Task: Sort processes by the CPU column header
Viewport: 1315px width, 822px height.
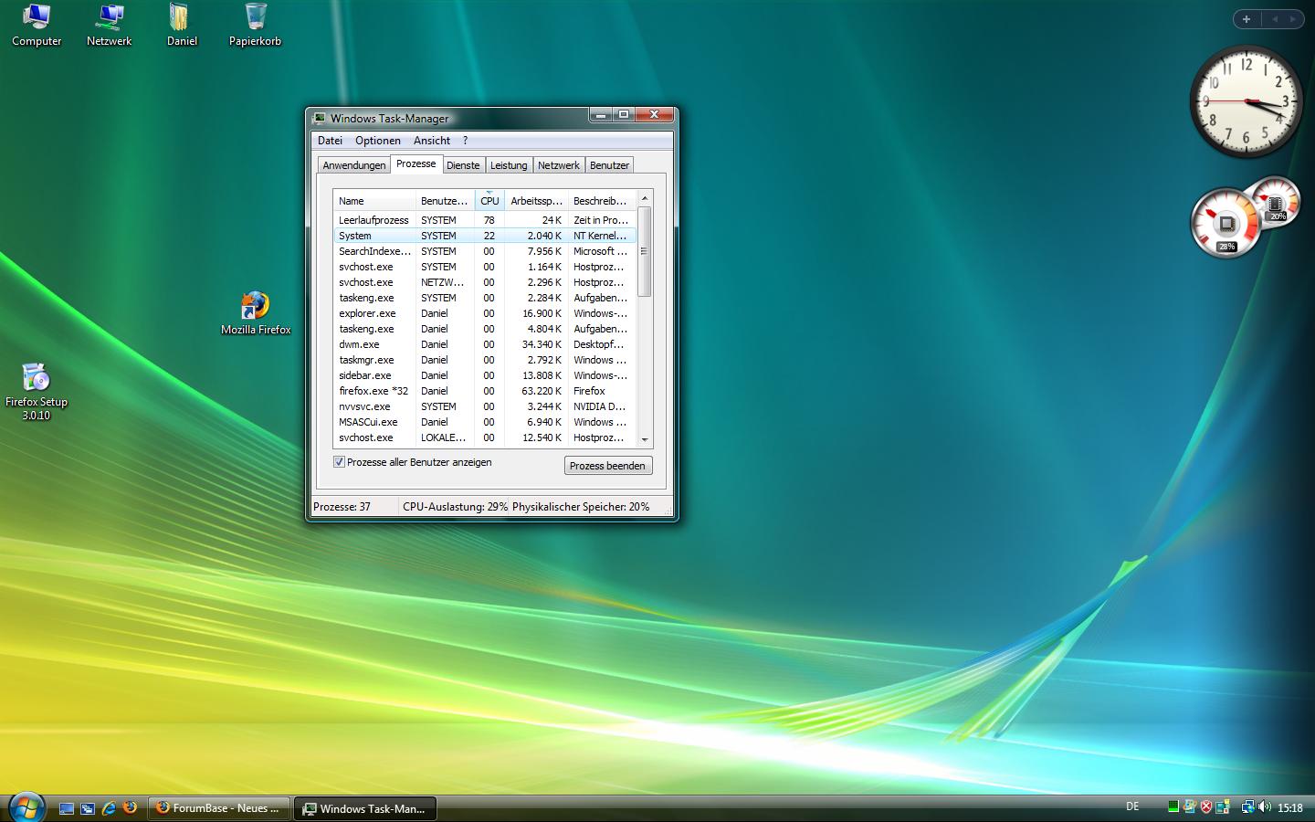Action: [x=489, y=201]
